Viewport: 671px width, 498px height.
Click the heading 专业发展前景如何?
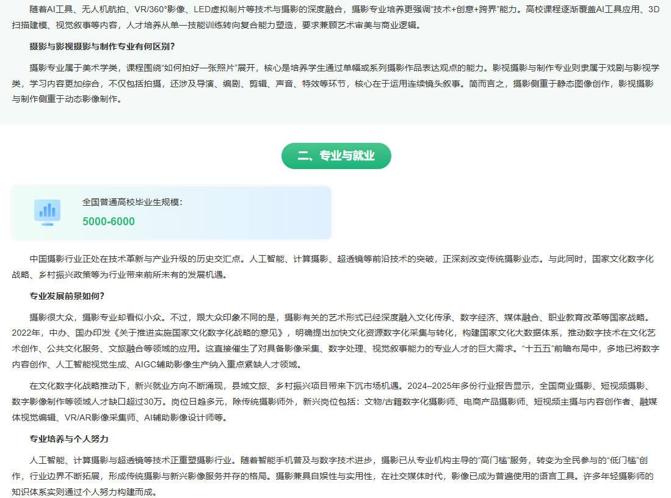(67, 296)
